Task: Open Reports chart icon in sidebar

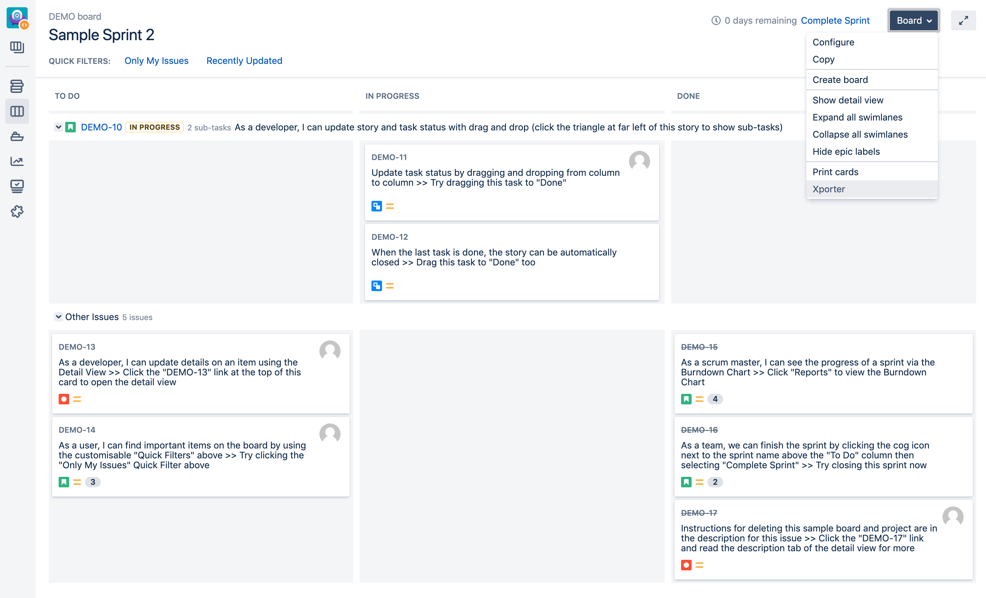Action: tap(17, 161)
